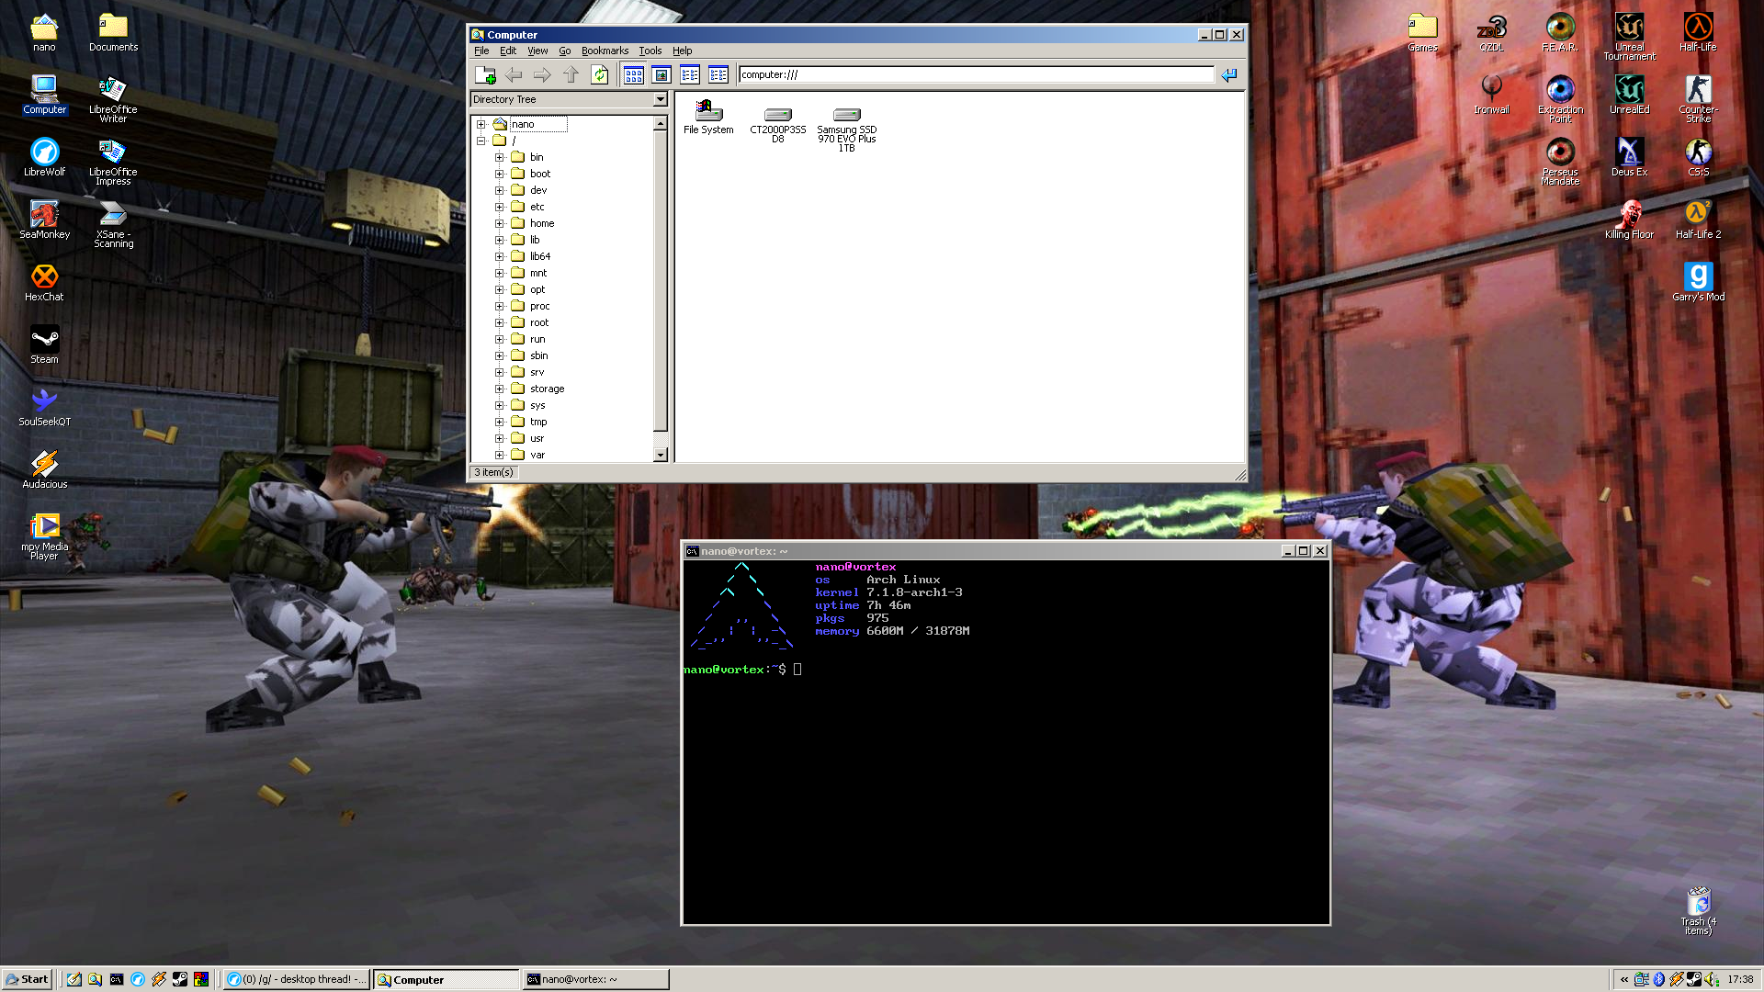Open the View menu
1764x992 pixels.
(537, 51)
